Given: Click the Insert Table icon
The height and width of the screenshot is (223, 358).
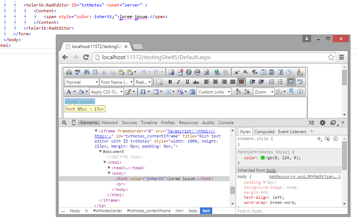Looking at the screenshot, I should (156, 92).
